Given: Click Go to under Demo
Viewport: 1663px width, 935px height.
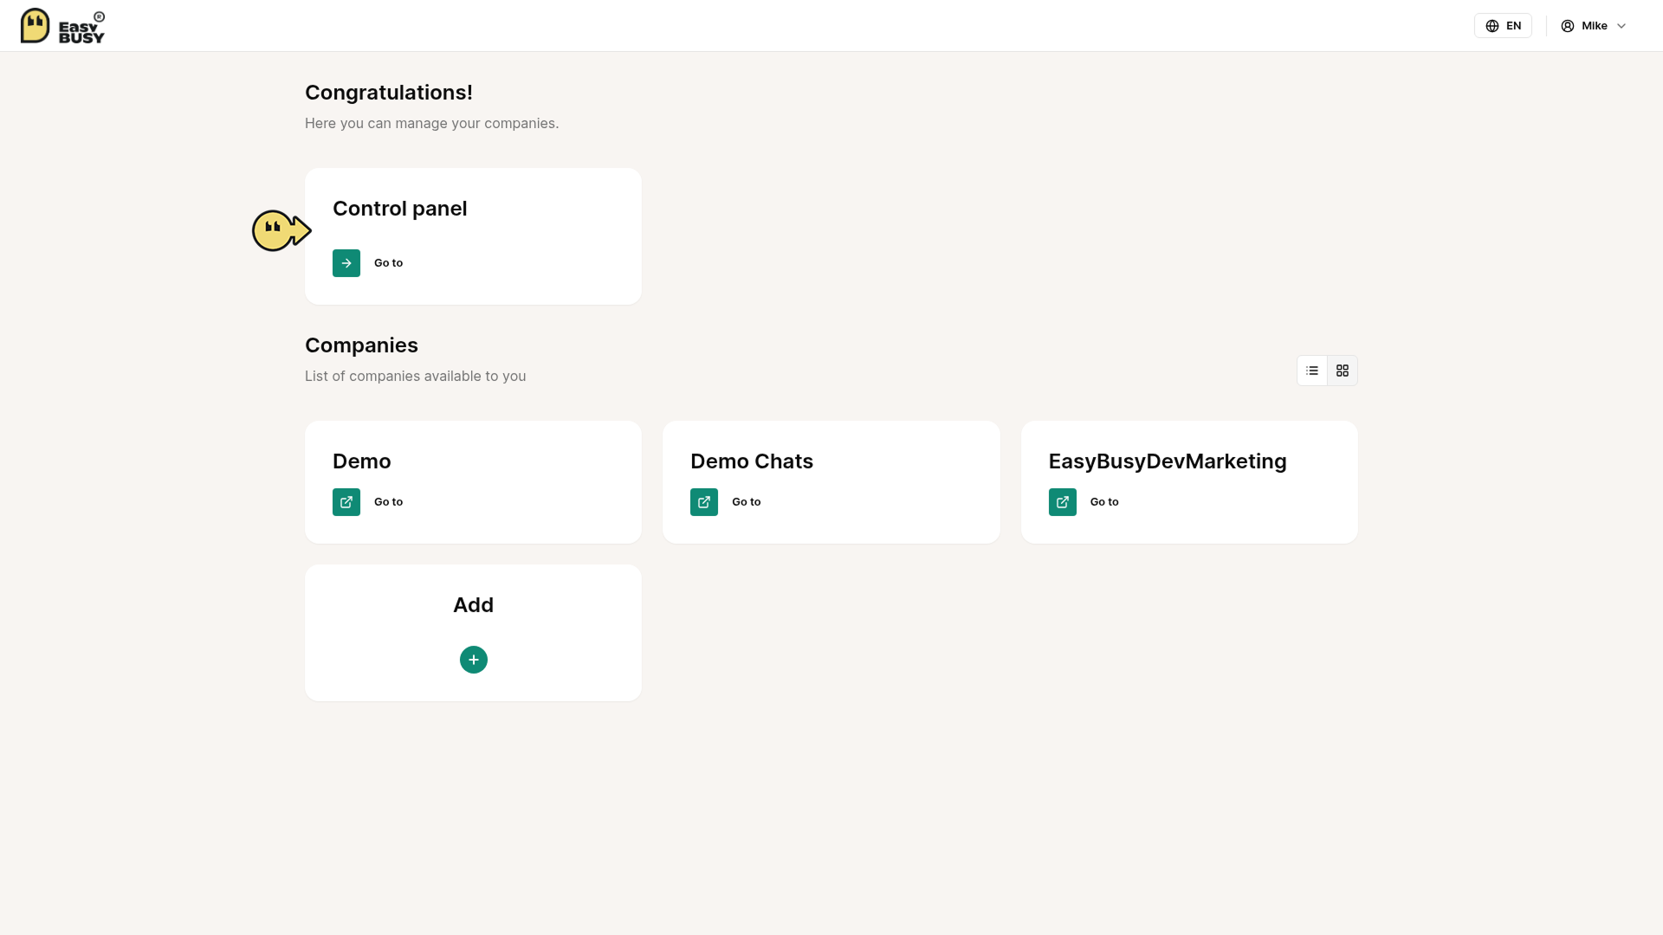Looking at the screenshot, I should click(388, 502).
